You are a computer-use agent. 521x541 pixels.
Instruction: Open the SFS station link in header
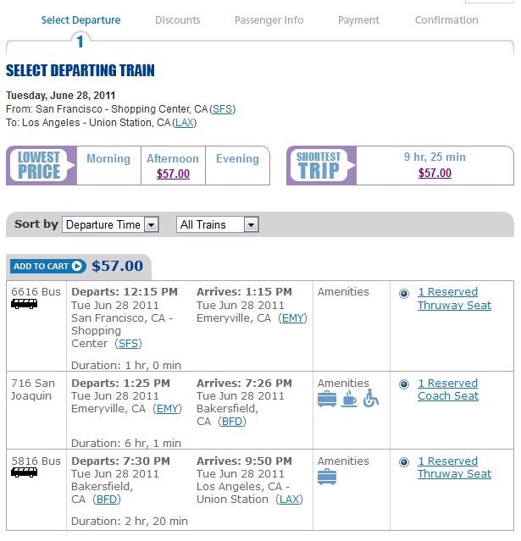pyautogui.click(x=222, y=109)
